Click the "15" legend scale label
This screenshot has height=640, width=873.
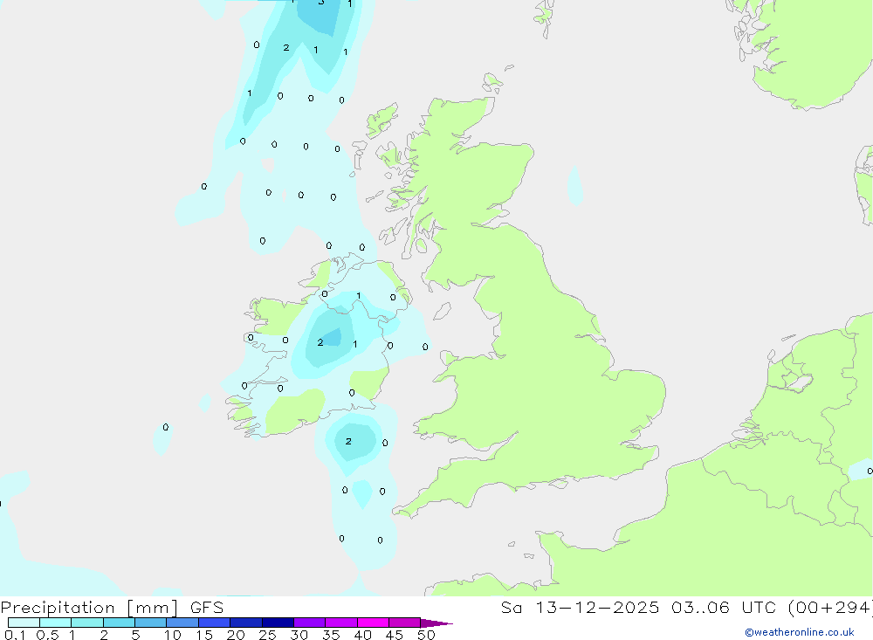pyautogui.click(x=203, y=635)
